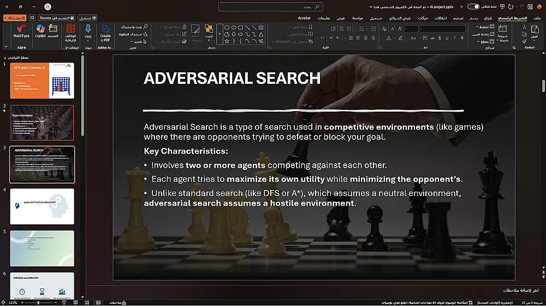546x306 pixels.
Task: Apply text shadow S formatting
Action: click(x=440, y=38)
